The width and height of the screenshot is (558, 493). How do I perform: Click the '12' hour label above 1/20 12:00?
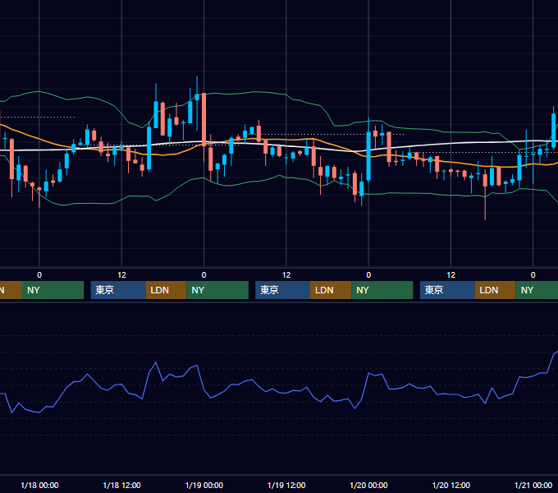pos(451,275)
